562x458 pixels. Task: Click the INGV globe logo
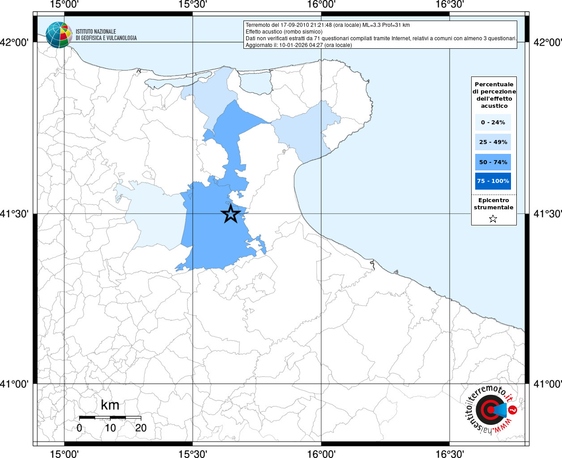[x=59, y=35]
